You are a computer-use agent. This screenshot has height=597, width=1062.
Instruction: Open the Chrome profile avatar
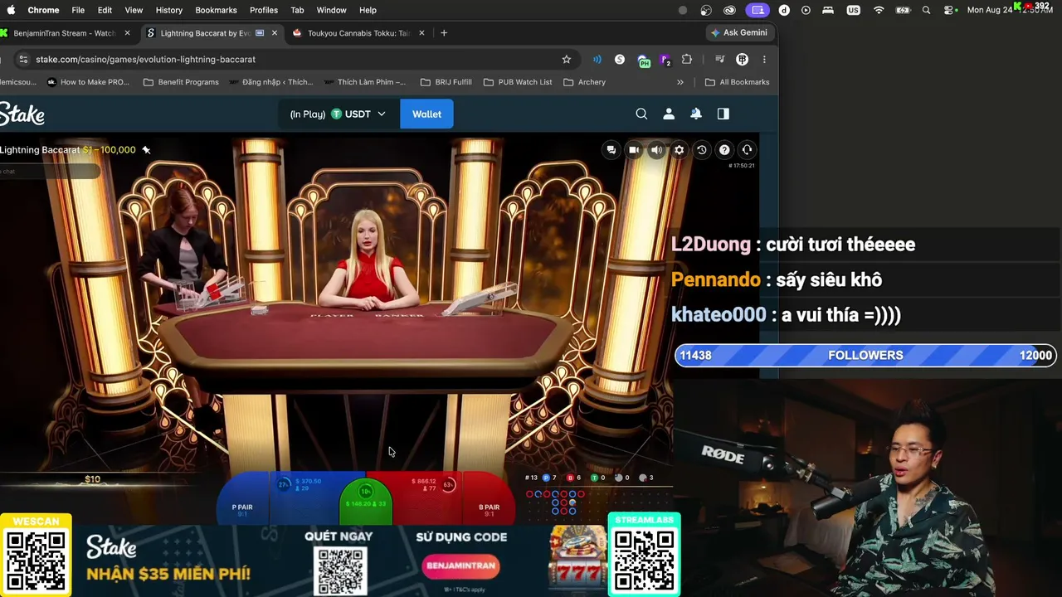click(x=743, y=60)
